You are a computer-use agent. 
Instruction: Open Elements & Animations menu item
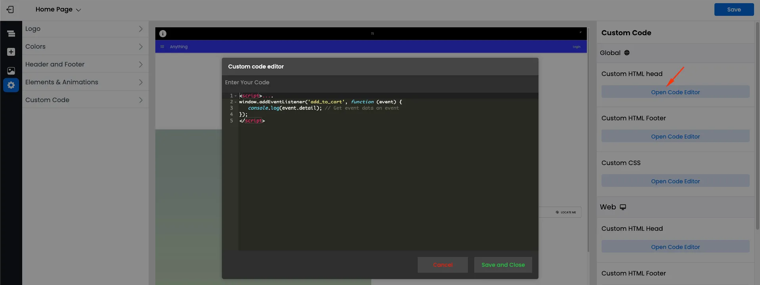click(85, 82)
